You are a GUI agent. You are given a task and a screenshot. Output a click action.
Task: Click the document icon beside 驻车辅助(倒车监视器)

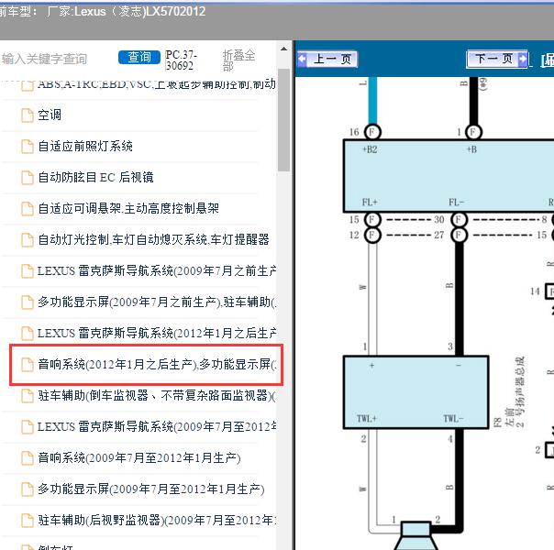tap(28, 396)
